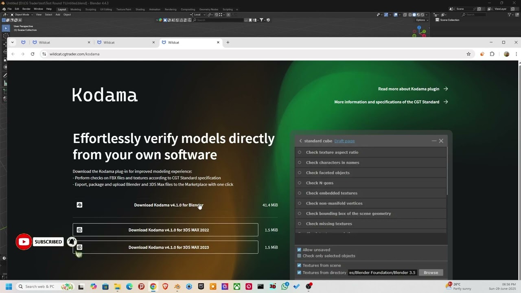This screenshot has width=521, height=293.
Task: Click the YouTube notification bell icon
Action: click(72, 242)
